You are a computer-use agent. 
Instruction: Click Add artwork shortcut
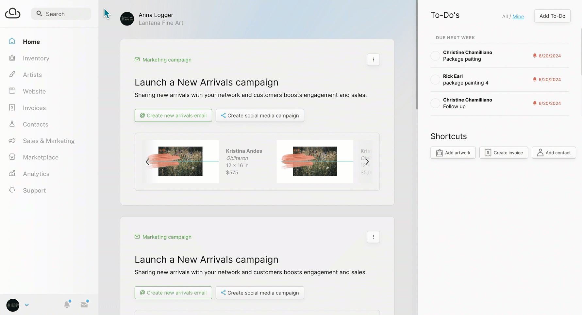453,152
